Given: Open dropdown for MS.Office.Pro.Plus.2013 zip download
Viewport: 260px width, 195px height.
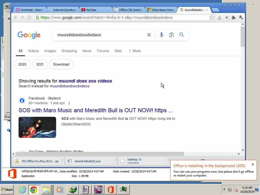Looking at the screenshot, I should 62,160.
